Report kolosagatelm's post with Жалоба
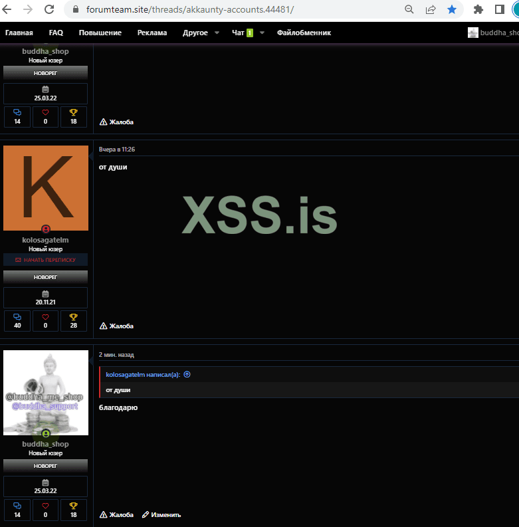Image resolution: width=519 pixels, height=527 pixels. (117, 326)
